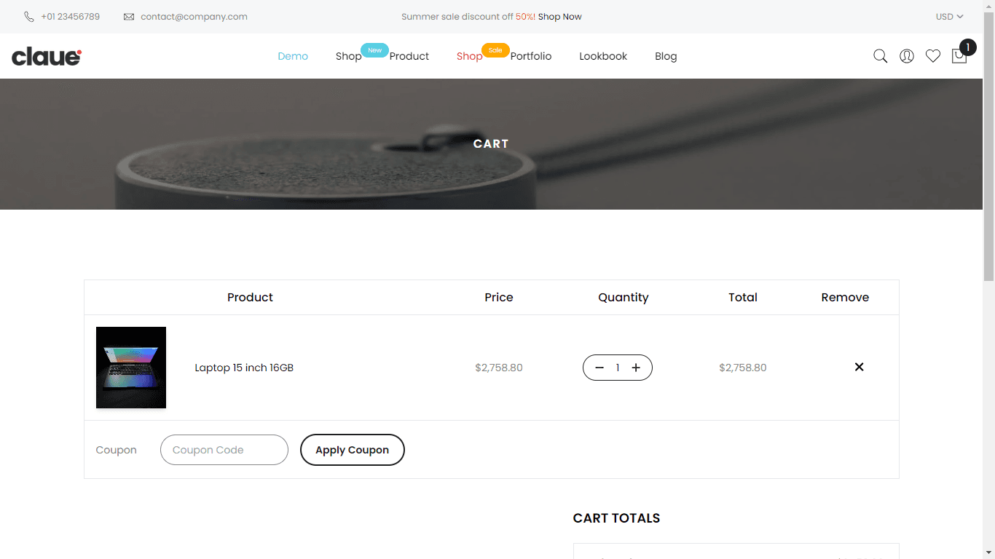Screen dimensions: 995x559
Task: Increase quantity with the plus button
Action: tap(636, 368)
